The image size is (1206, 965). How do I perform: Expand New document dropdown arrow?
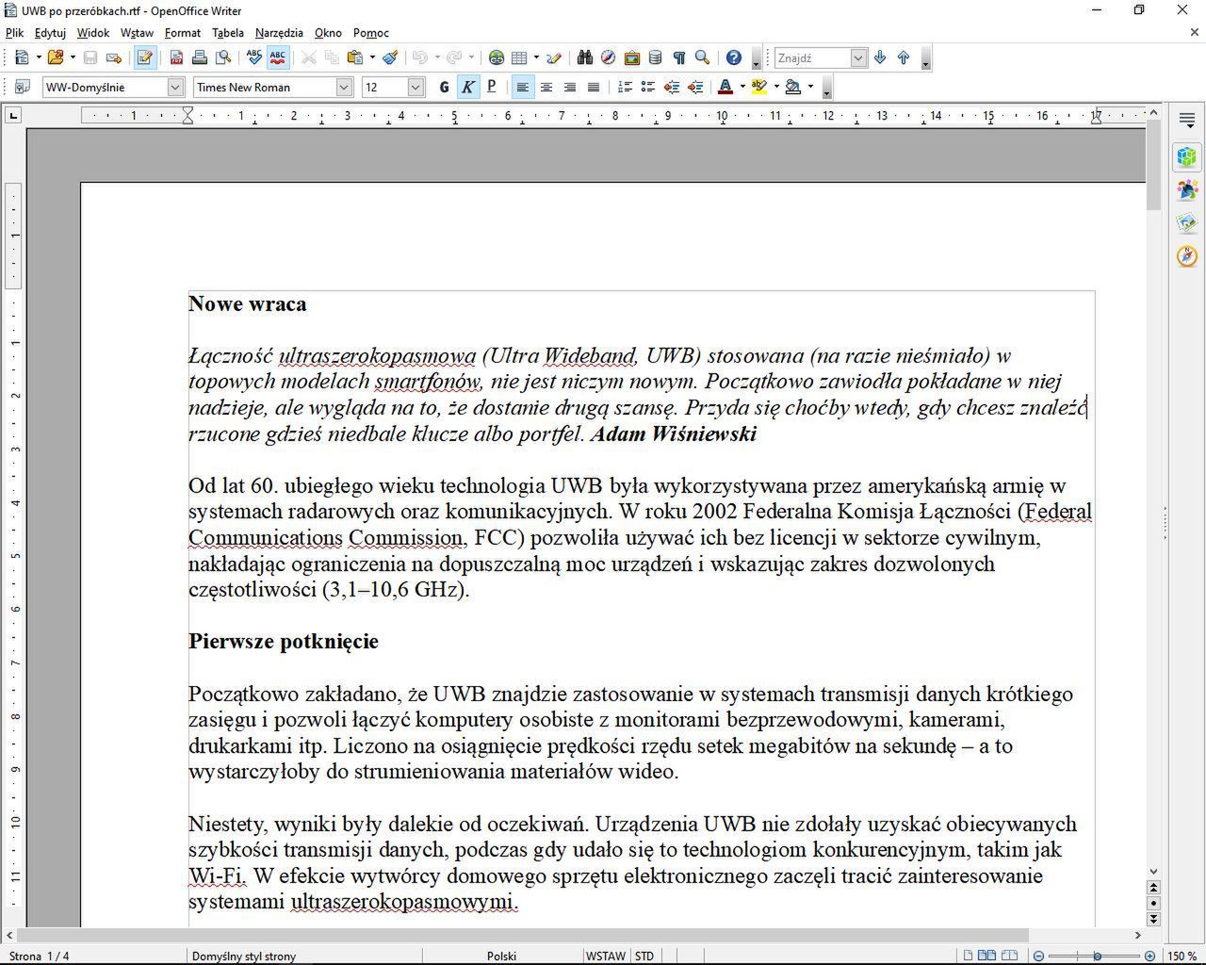point(39,57)
